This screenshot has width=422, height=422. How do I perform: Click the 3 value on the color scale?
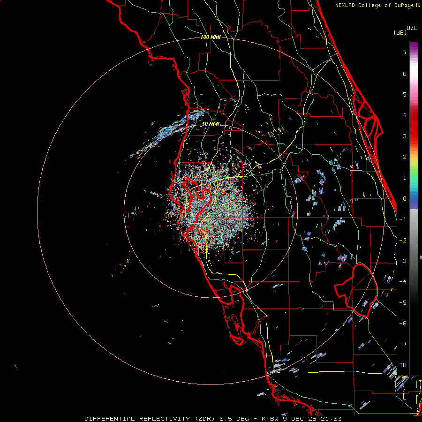tap(405, 136)
